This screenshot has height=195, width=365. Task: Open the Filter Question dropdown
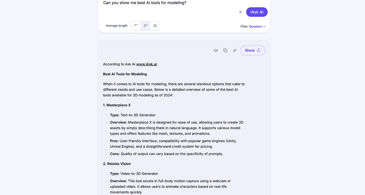point(255,27)
